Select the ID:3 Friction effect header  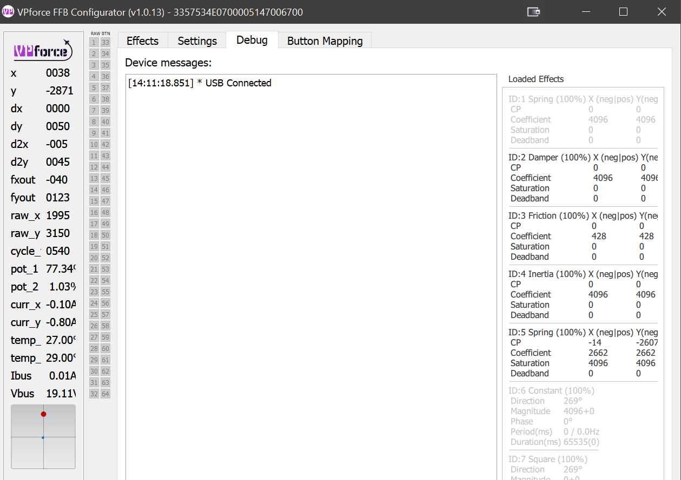click(x=583, y=216)
